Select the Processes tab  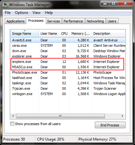pos(36,21)
